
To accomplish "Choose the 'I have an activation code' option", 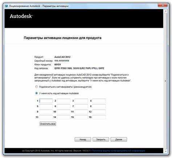I will [x=36, y=93].
